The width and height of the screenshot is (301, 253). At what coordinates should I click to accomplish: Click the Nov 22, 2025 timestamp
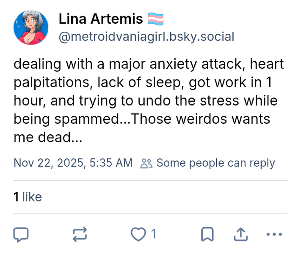coord(73,163)
